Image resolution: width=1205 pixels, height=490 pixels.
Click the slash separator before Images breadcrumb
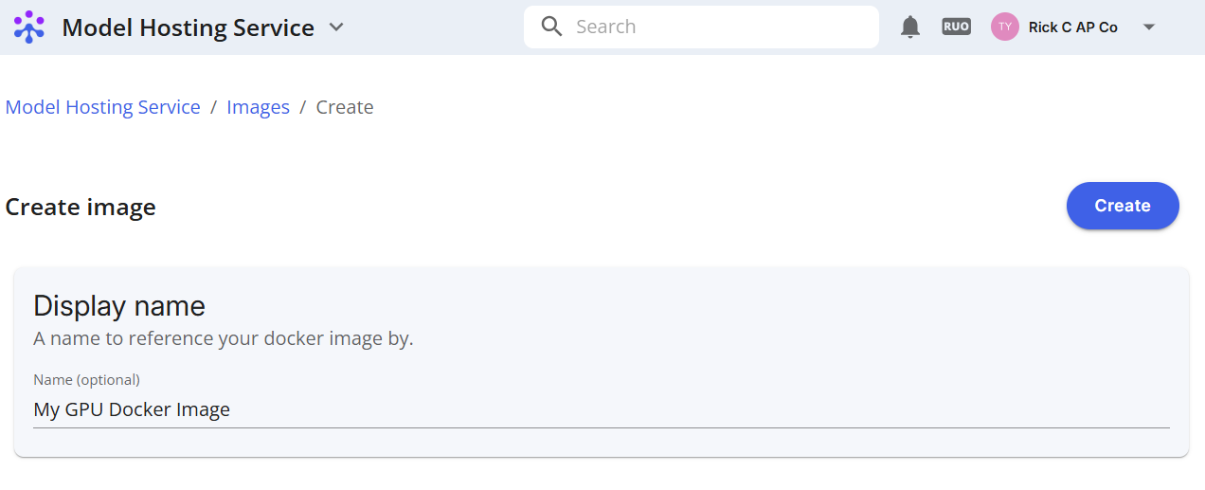pos(213,107)
